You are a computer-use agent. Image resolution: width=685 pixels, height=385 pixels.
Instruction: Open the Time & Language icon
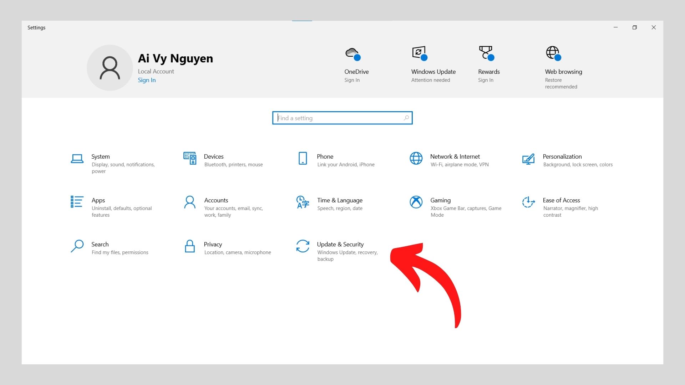pyautogui.click(x=303, y=202)
